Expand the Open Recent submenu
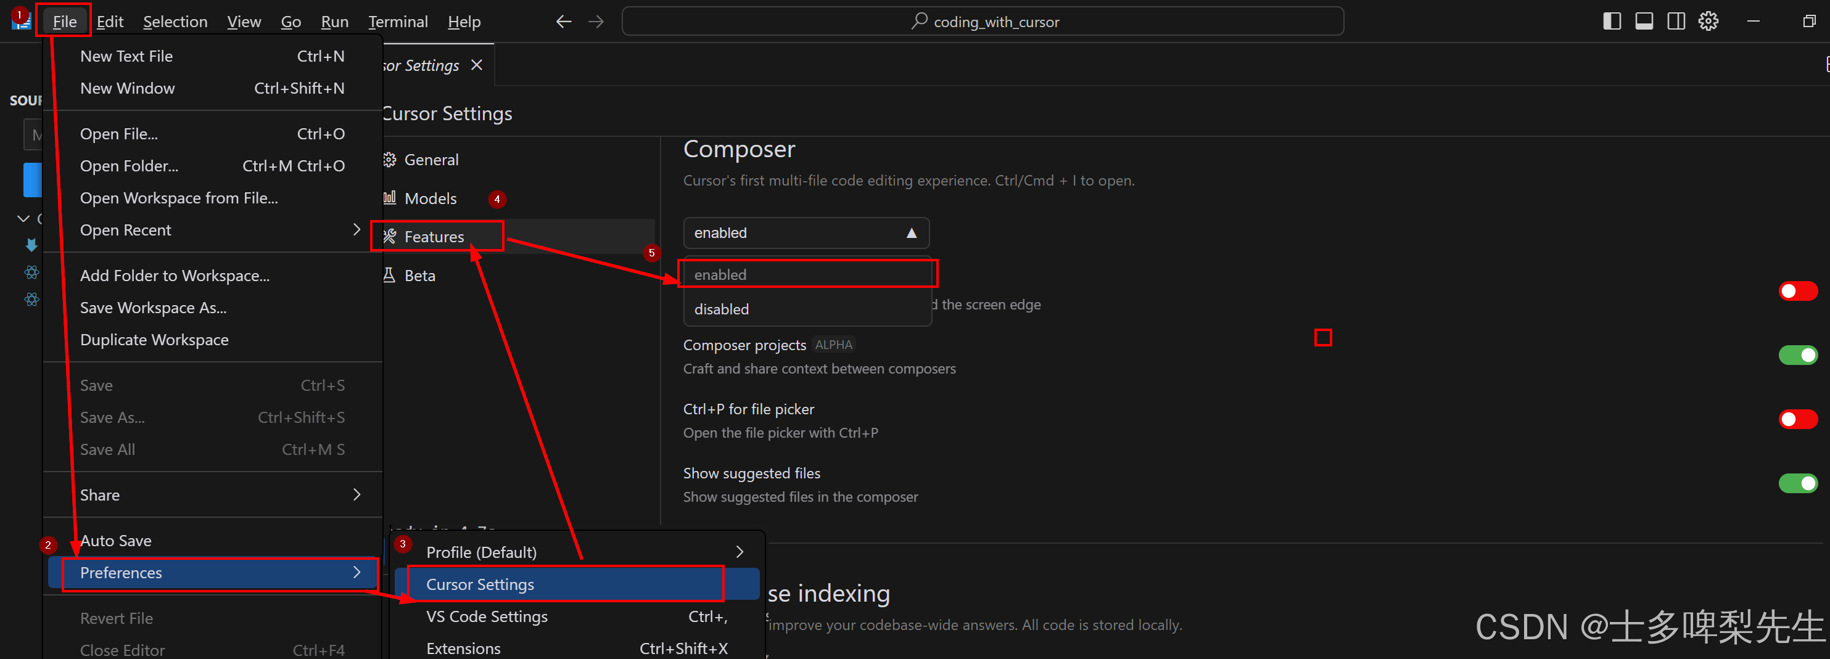This screenshot has width=1830, height=659. (x=212, y=229)
